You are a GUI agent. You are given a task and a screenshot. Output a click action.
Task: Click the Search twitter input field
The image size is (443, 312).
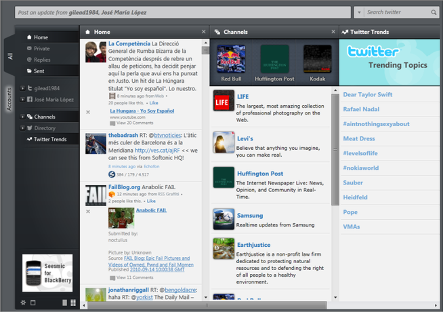[397, 13]
